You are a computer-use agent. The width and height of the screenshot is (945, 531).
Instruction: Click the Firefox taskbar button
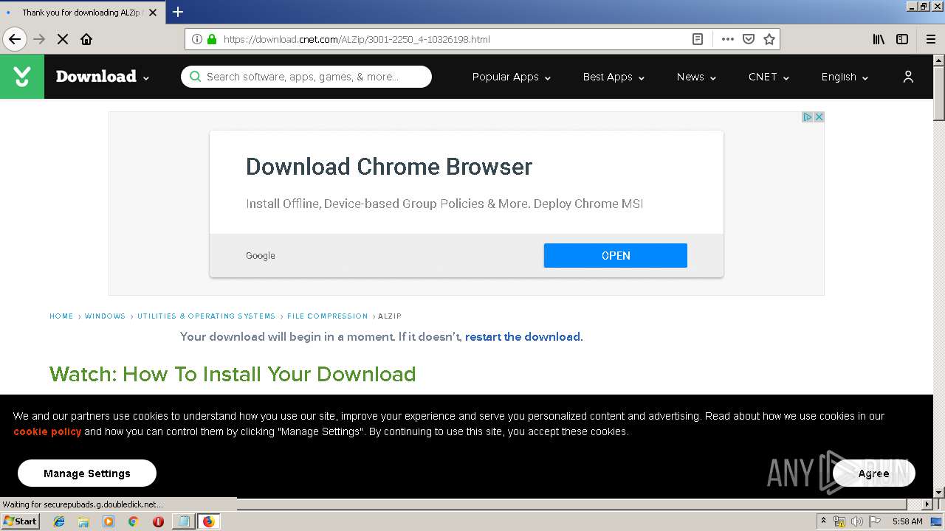click(x=209, y=521)
